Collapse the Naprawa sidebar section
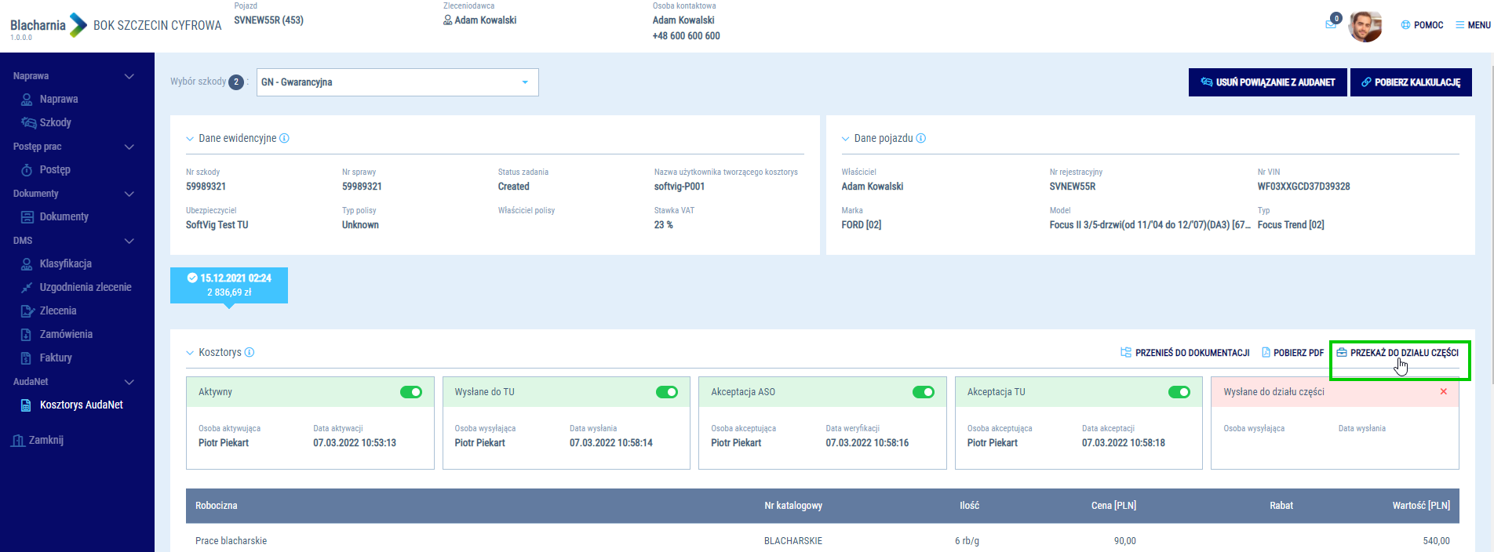1494x552 pixels. [129, 76]
